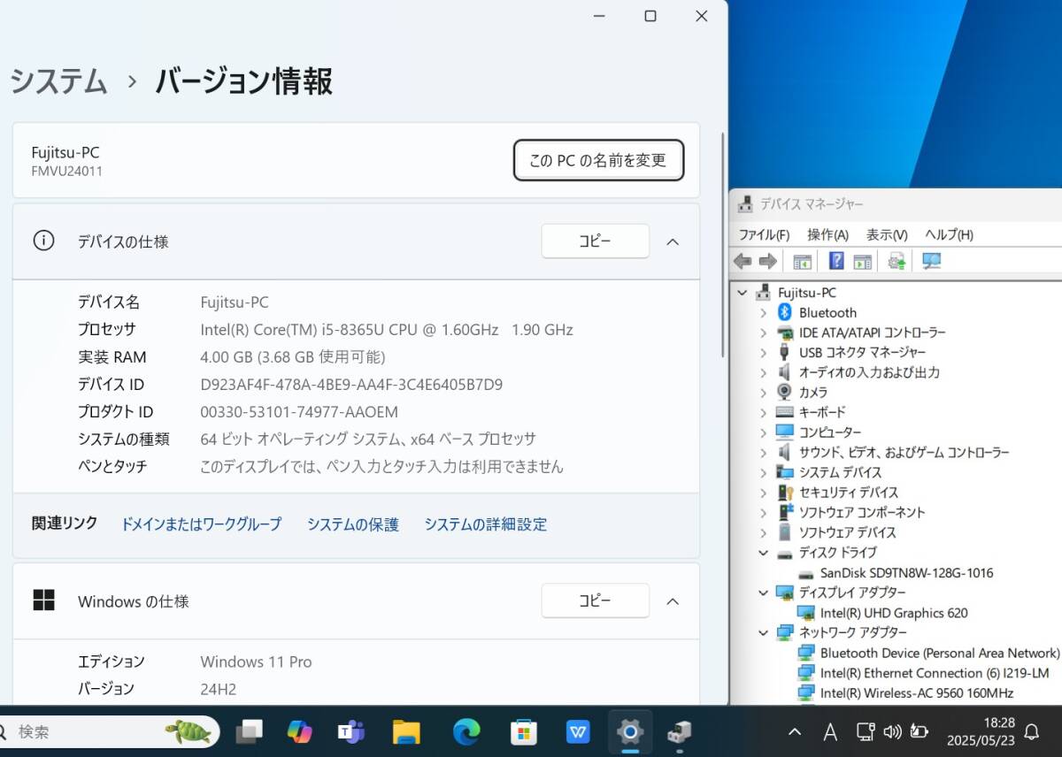The width and height of the screenshot is (1062, 757).
Task: Click the taskbar 検索 search box
Action: (x=106, y=731)
